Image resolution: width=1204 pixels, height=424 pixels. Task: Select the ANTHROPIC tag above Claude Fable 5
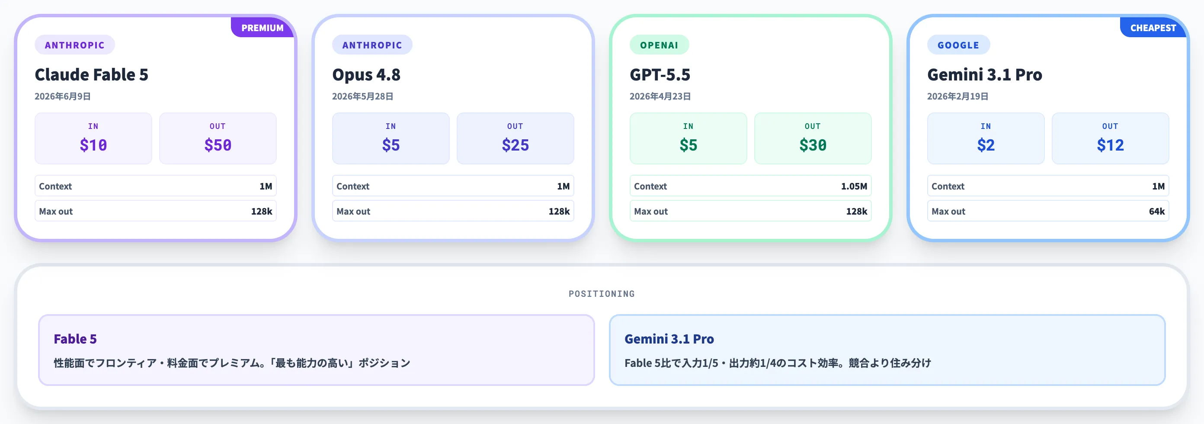(75, 45)
